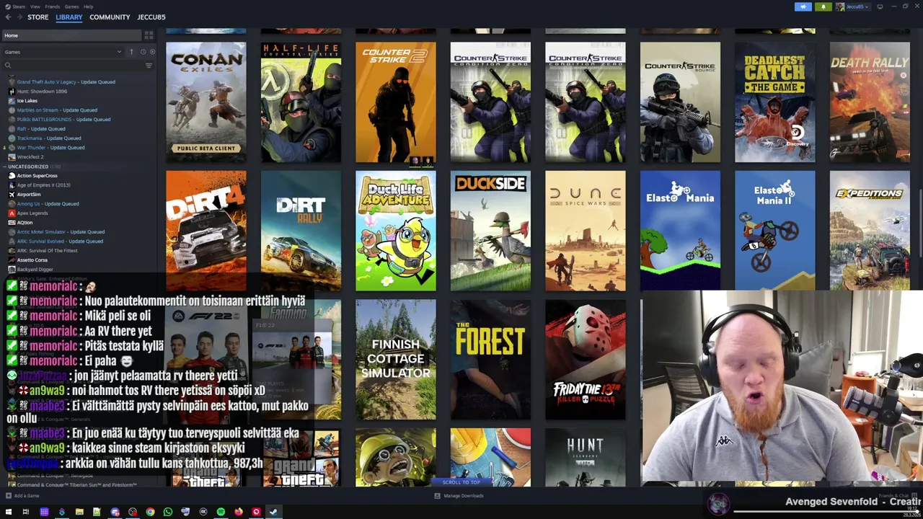Go forward with the Steam forward arrow
Viewport: 923px width, 519px height.
(x=19, y=17)
